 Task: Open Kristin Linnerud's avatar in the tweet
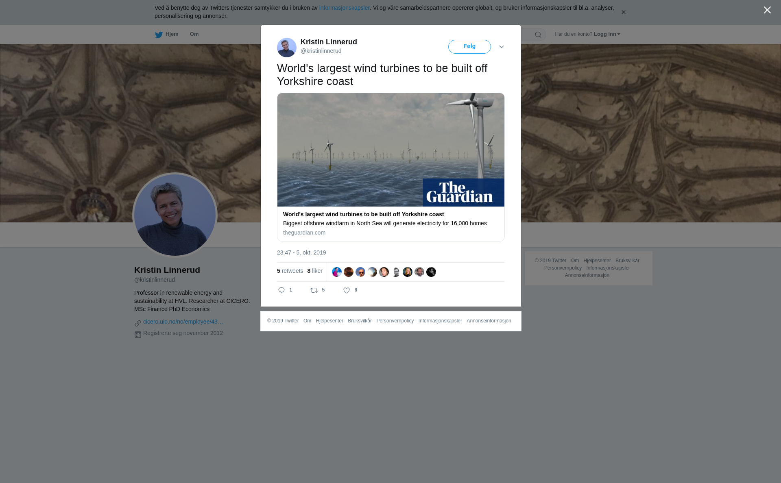pos(287,48)
